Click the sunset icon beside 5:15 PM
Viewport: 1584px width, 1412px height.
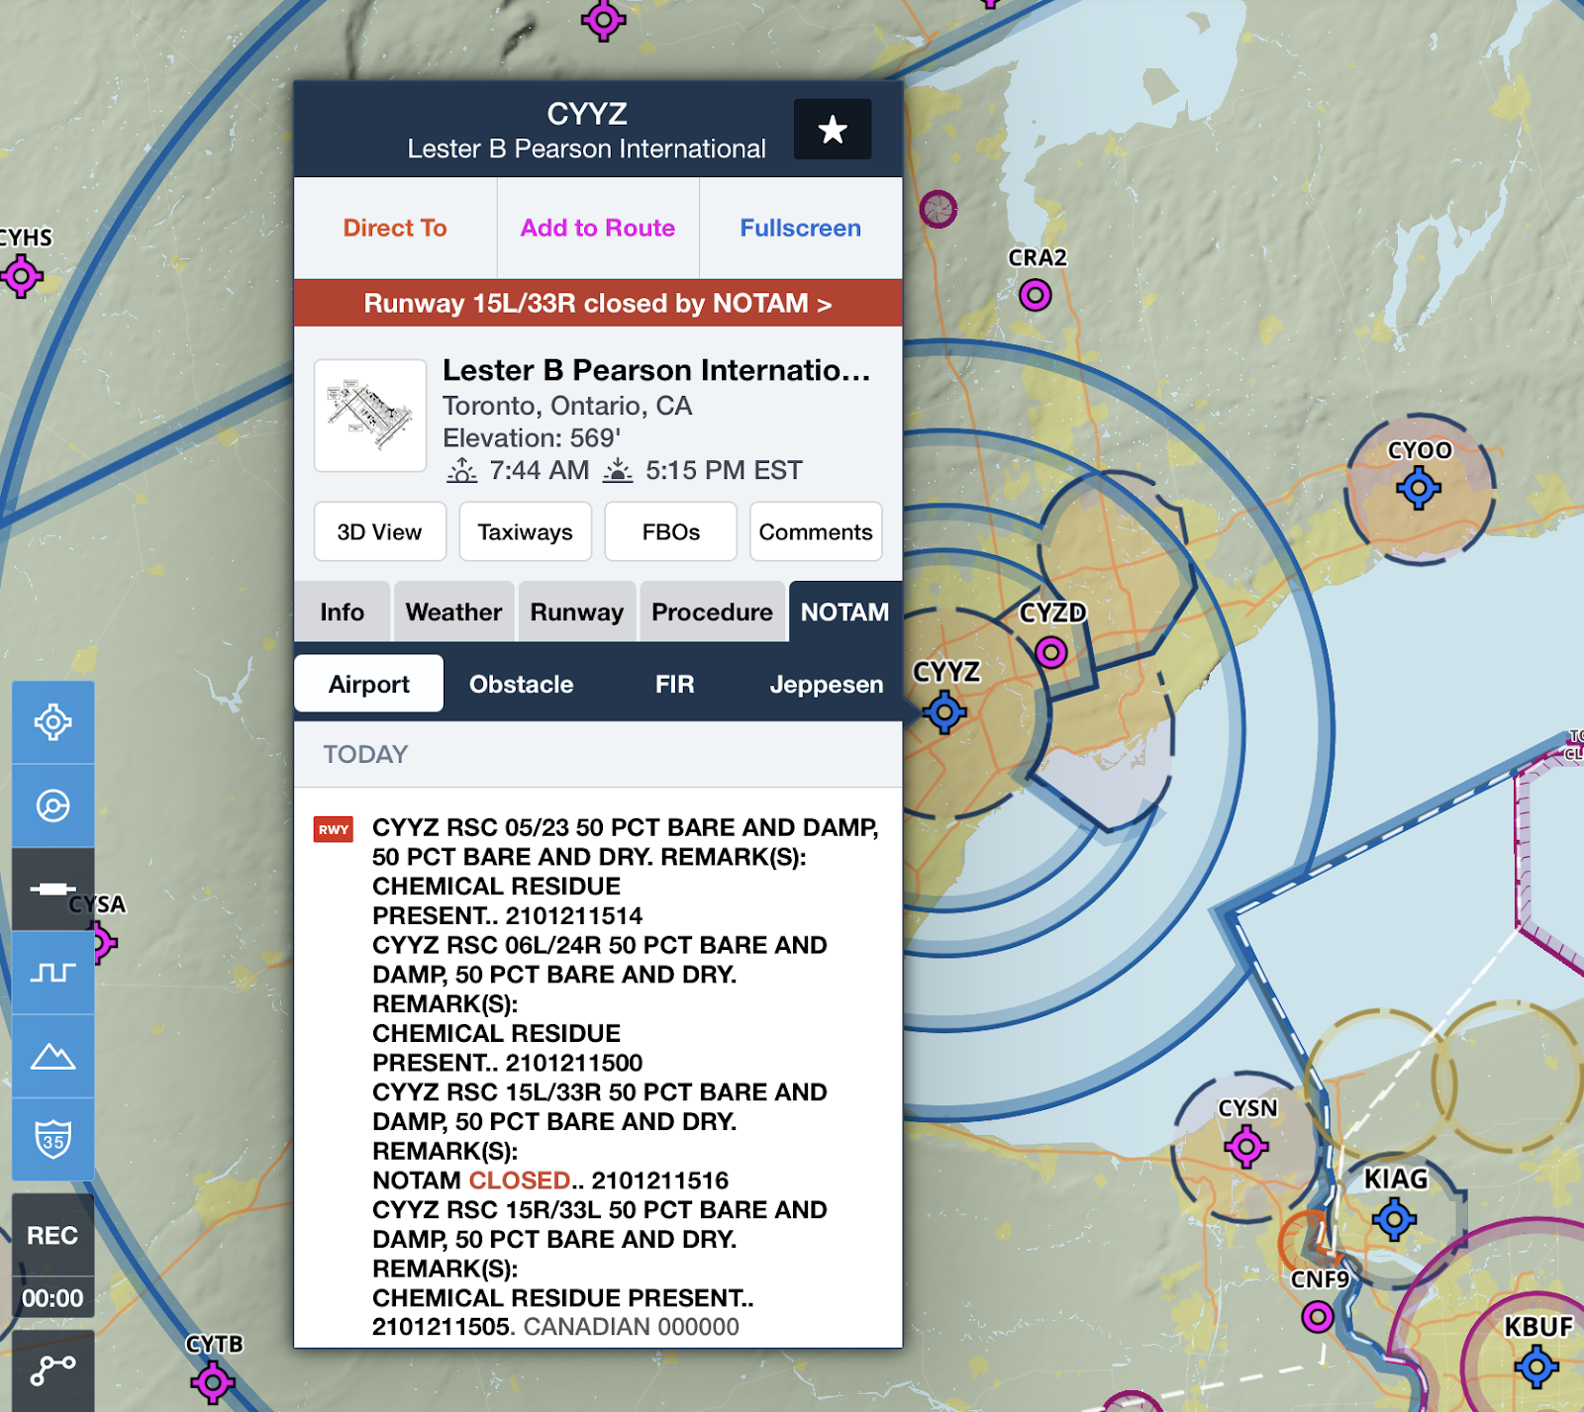coord(618,470)
